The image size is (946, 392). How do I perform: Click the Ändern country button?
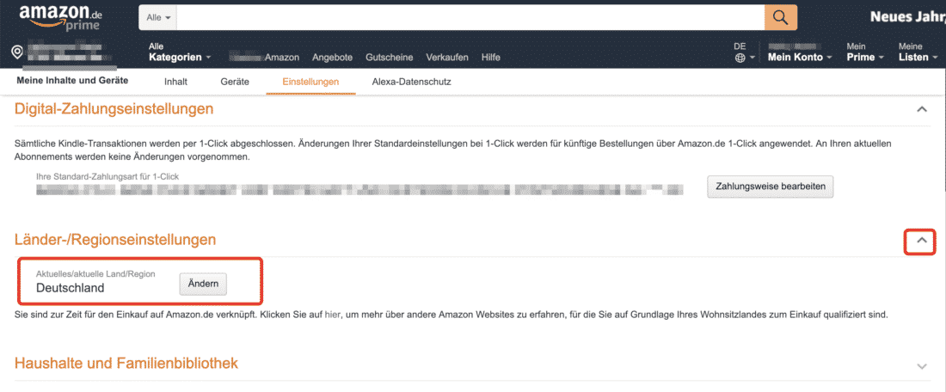(x=203, y=284)
